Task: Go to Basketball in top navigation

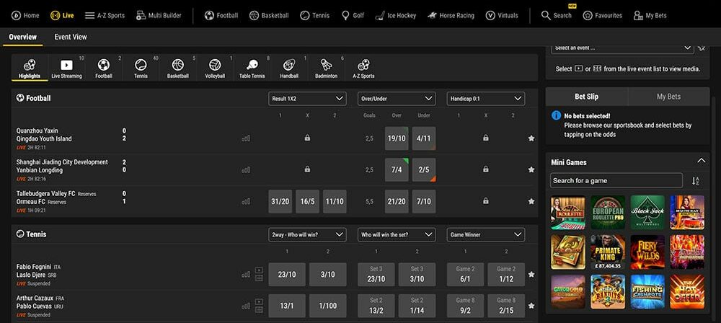Action: 269,15
